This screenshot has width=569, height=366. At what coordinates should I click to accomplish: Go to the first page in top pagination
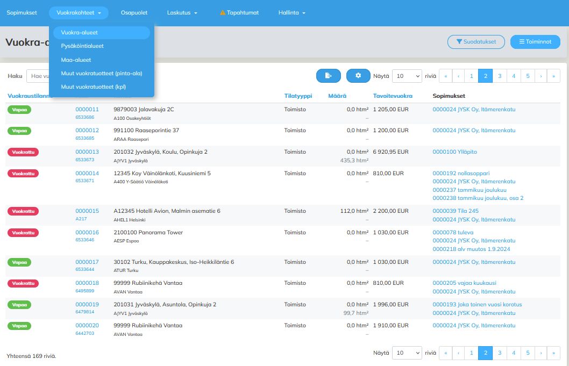click(x=446, y=76)
